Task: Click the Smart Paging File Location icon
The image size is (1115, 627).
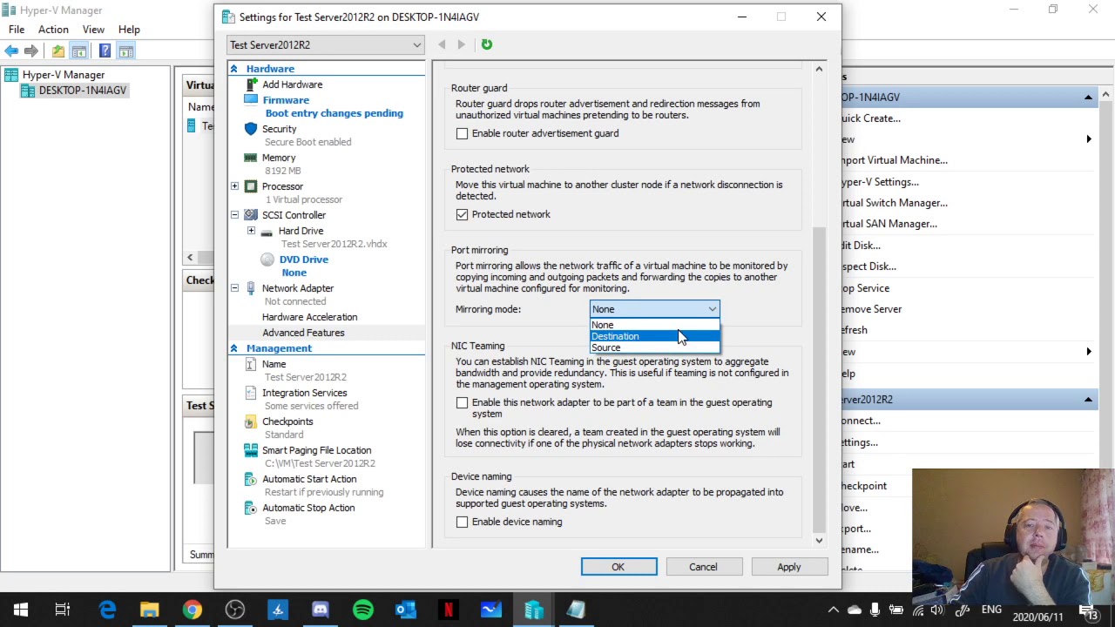Action: pyautogui.click(x=251, y=450)
